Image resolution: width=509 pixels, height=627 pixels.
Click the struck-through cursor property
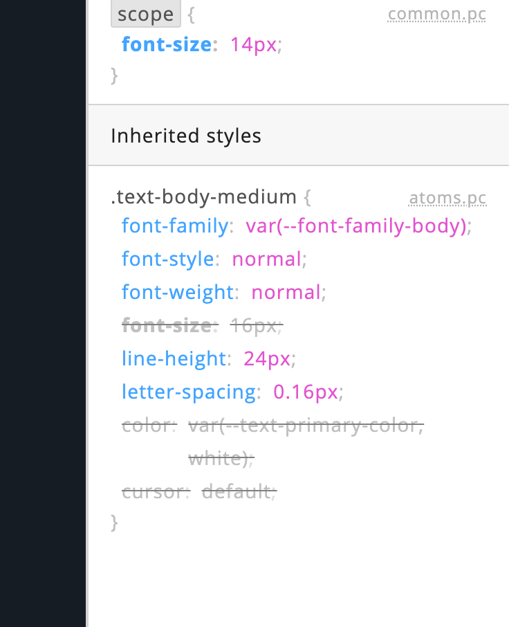tap(154, 491)
